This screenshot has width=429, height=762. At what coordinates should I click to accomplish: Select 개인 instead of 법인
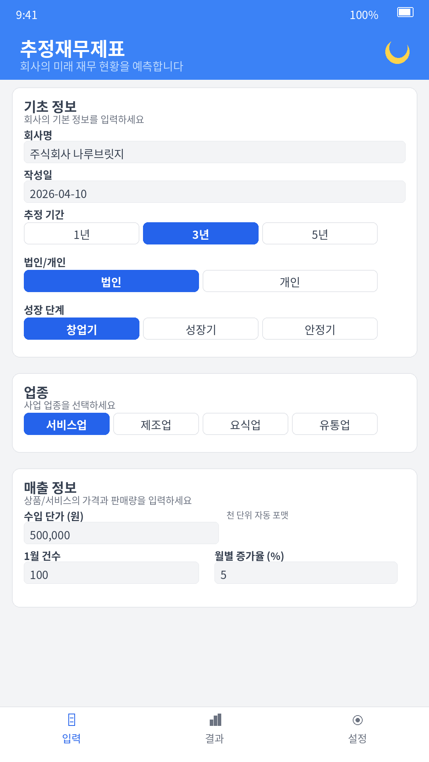pyautogui.click(x=290, y=281)
